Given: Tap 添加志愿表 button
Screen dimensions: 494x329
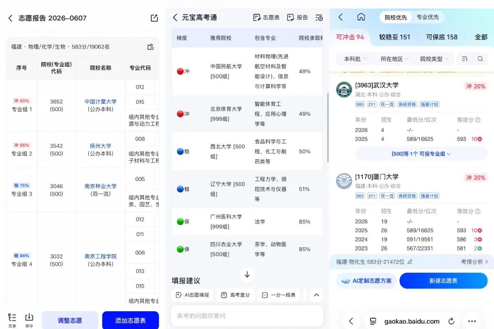Looking at the screenshot, I should click(130, 320).
